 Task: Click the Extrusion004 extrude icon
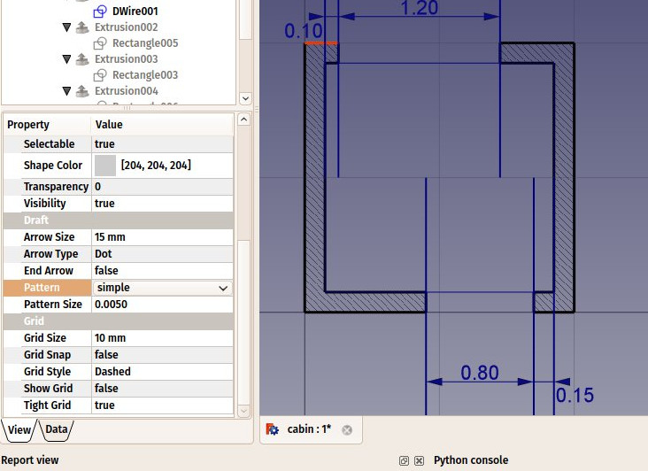coord(82,91)
